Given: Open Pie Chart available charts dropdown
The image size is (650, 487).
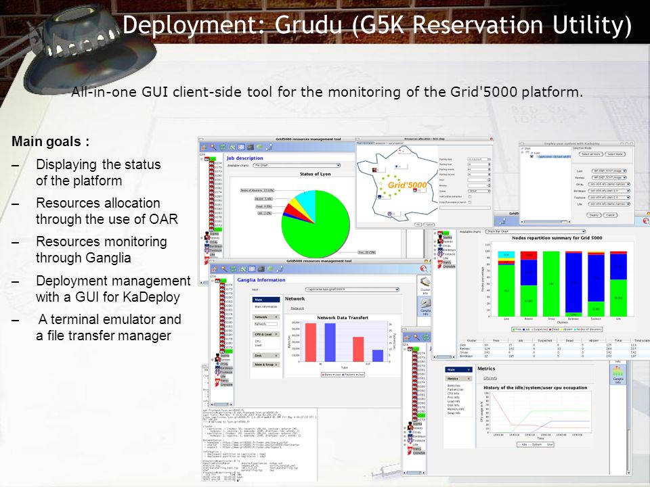Looking at the screenshot, I should click(x=297, y=165).
